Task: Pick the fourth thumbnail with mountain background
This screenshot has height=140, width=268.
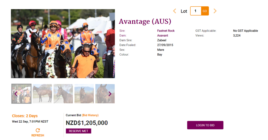Action: [84, 94]
